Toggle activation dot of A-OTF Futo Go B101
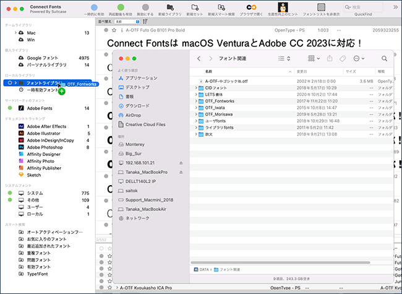 point(106,30)
